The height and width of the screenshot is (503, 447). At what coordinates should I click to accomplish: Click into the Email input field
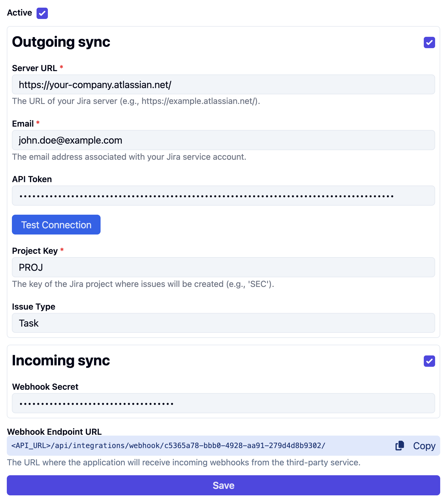[223, 140]
